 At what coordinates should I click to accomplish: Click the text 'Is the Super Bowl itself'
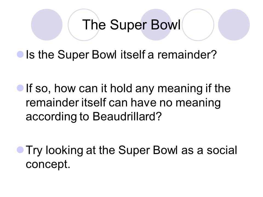[x=85, y=55]
